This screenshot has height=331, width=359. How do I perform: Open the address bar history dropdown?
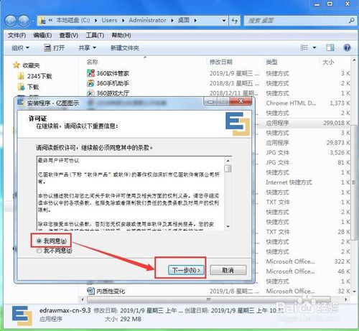point(224,21)
